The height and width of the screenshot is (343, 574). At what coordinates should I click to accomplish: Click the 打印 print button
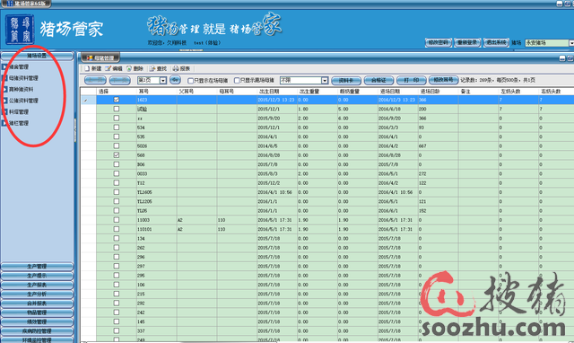pyautogui.click(x=412, y=80)
